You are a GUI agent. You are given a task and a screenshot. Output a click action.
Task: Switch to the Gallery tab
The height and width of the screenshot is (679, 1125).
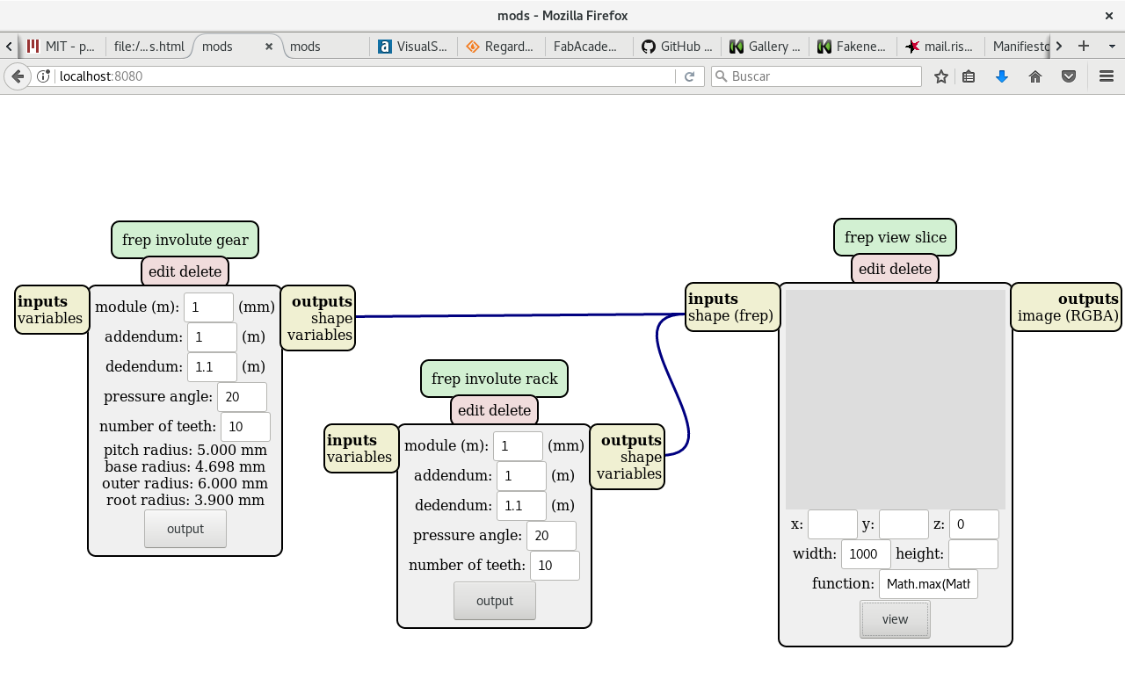coord(766,47)
